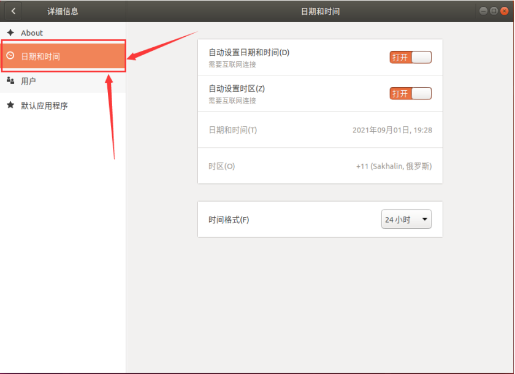
Task: Minimize the settings window
Action: (x=483, y=11)
